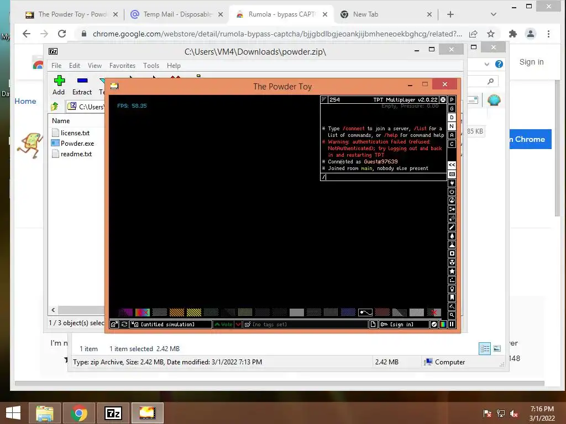This screenshot has width=566, height=424.
Task: Open Chrome's tab search dropdown chevron
Action: coord(494,14)
